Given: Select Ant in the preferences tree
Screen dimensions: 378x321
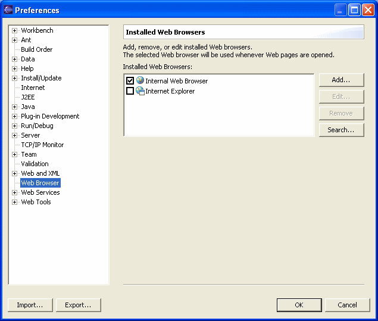Looking at the screenshot, I should (26, 40).
